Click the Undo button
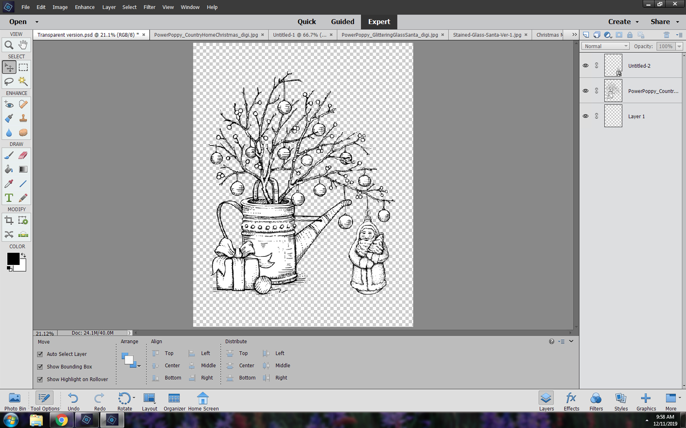686x428 pixels. 73,401
